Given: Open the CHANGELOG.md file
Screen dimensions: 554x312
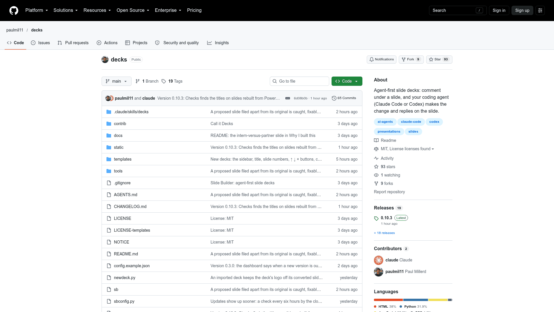Looking at the screenshot, I should (x=130, y=207).
